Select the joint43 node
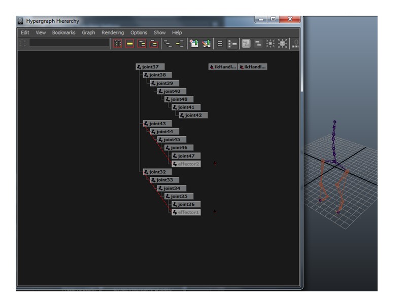 point(157,124)
